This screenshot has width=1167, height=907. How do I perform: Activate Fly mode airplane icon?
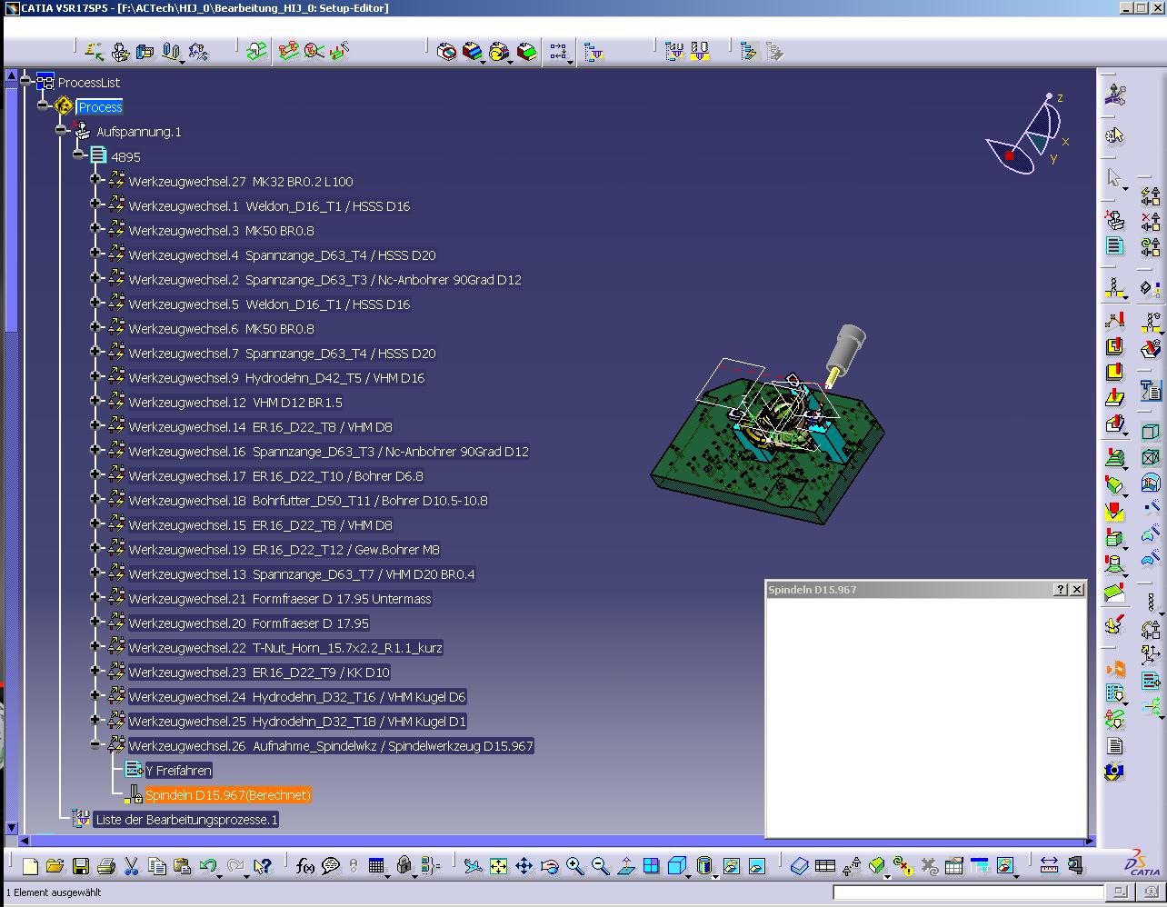coord(473,866)
